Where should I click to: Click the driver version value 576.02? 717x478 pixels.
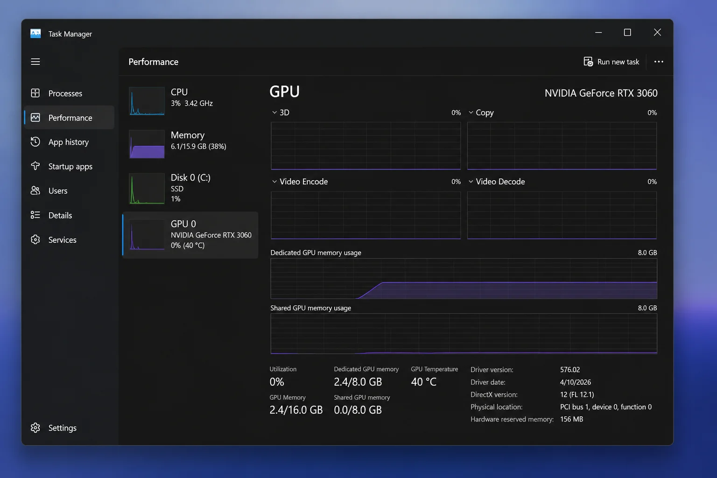pos(570,369)
